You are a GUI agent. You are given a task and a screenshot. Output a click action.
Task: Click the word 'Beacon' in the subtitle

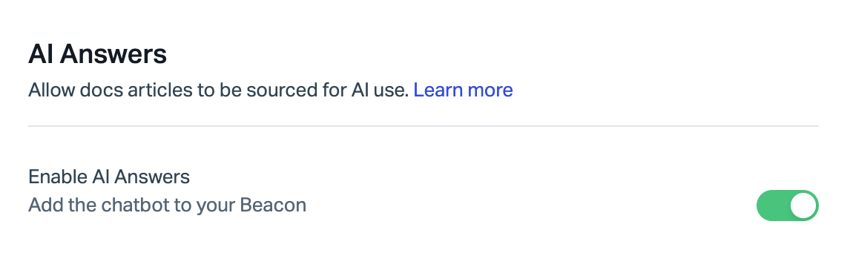pyautogui.click(x=273, y=206)
